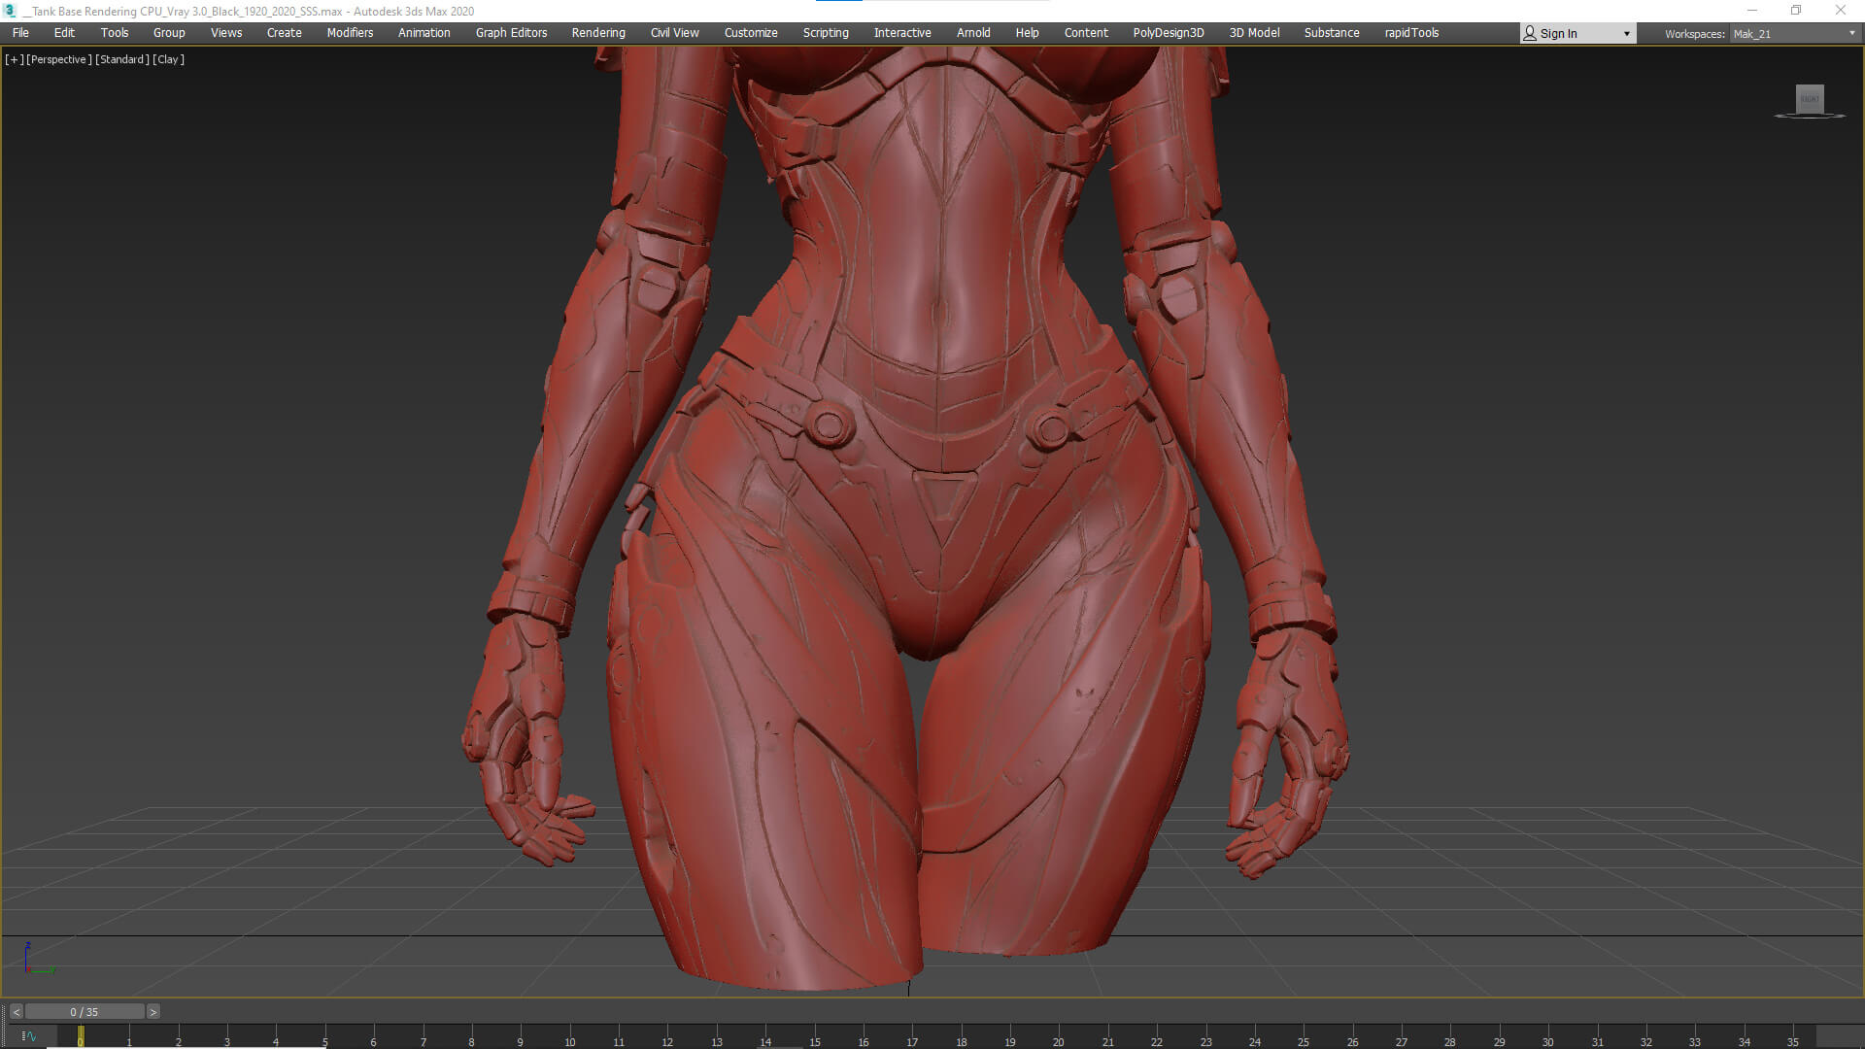This screenshot has height=1049, width=1865.
Task: Click the 0 / 35 time slider
Action: (85, 1012)
